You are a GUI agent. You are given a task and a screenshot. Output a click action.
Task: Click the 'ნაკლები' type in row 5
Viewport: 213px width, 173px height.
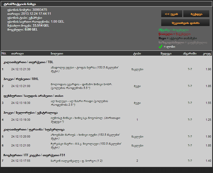pyautogui.click(x=137, y=137)
